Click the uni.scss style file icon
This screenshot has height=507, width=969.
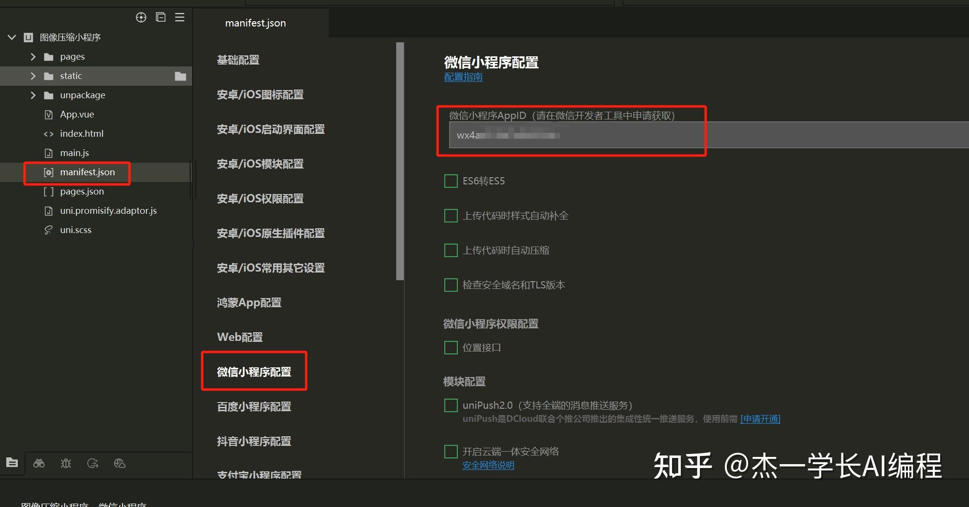tap(49, 230)
